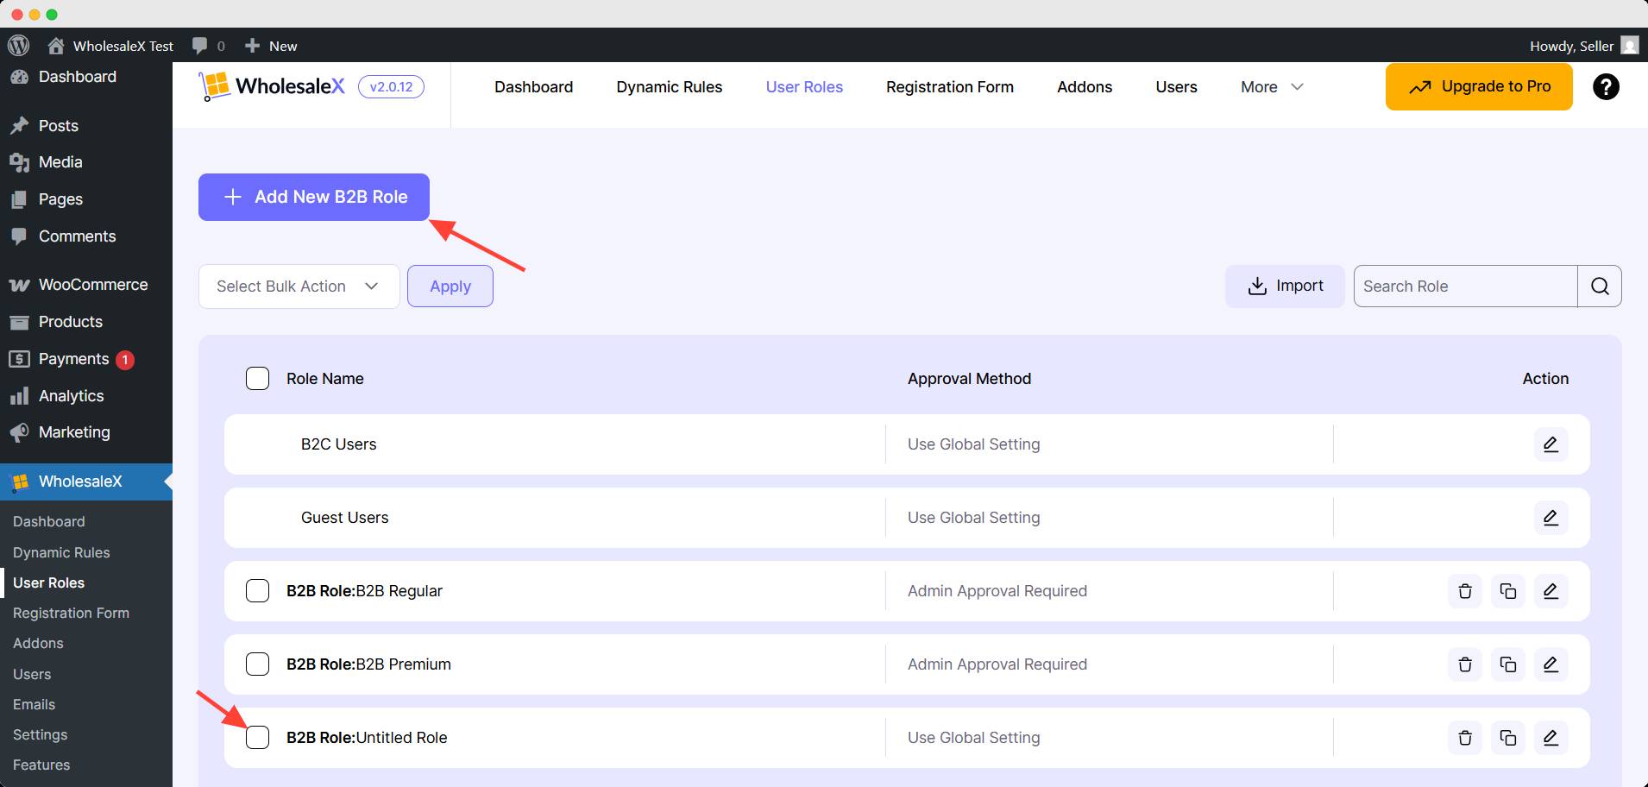Toggle the select-all Role Name checkbox

tap(257, 379)
